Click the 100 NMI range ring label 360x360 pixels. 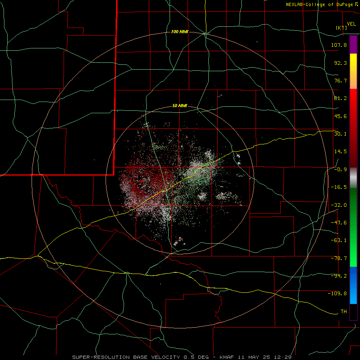(x=180, y=32)
